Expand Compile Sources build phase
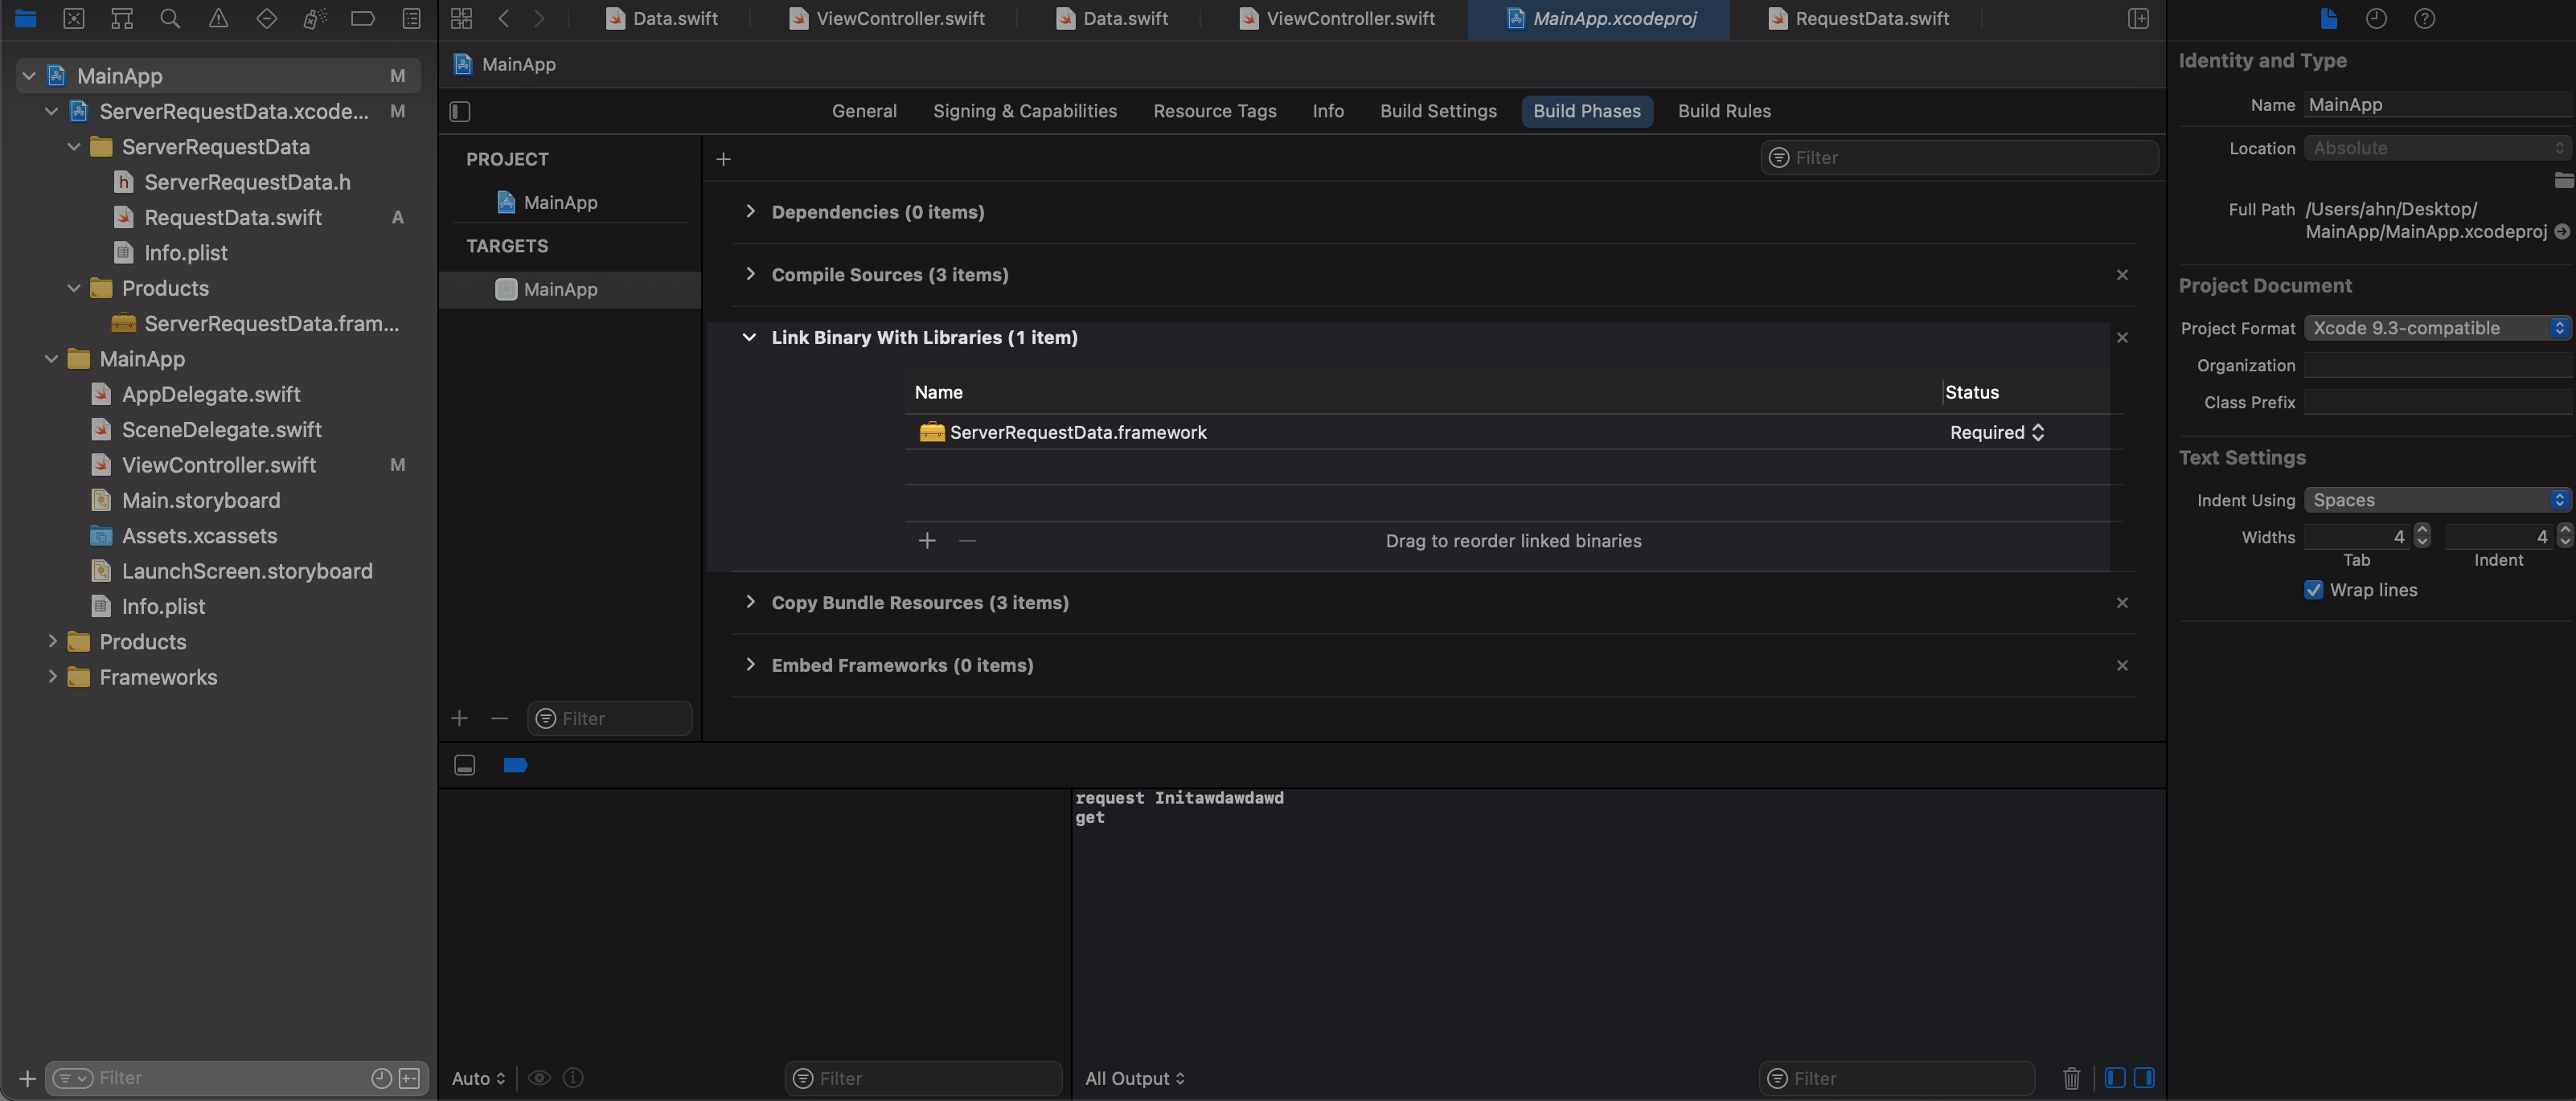The width and height of the screenshot is (2576, 1101). pos(750,274)
